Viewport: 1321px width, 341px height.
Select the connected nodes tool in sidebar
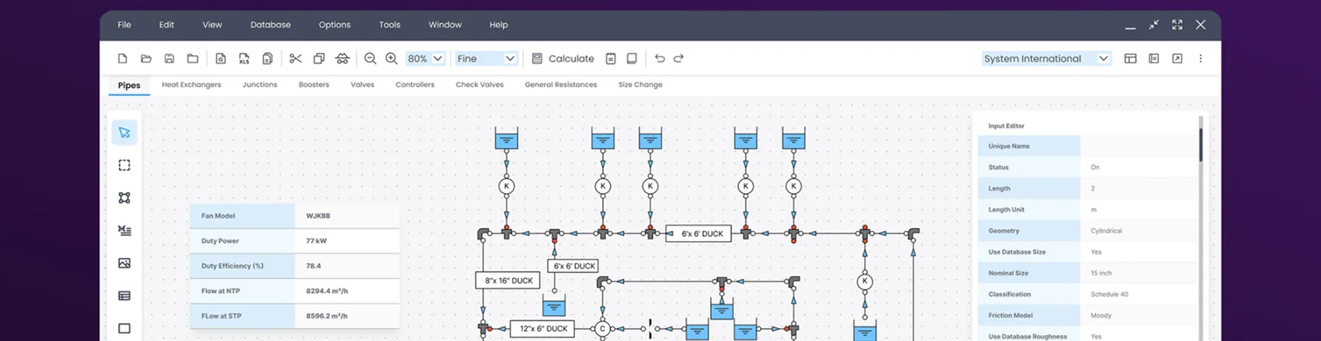pos(124,198)
